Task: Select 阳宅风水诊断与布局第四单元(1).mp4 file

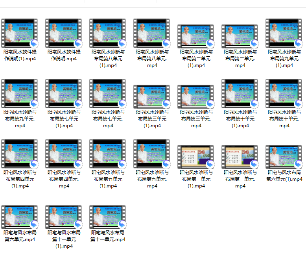Action: pos(20,154)
